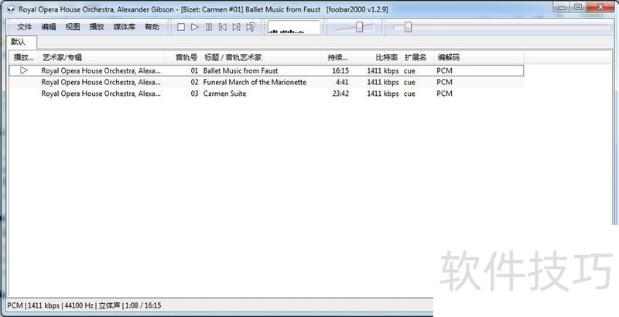This screenshot has width=619, height=317.
Task: Maximize the foobar2000 window
Action: (x=578, y=7)
